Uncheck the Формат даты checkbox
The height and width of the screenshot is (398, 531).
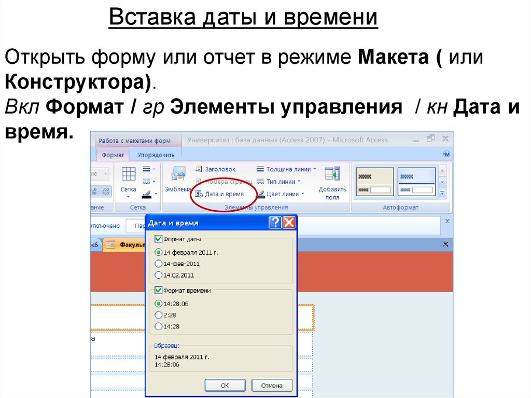[x=159, y=239]
